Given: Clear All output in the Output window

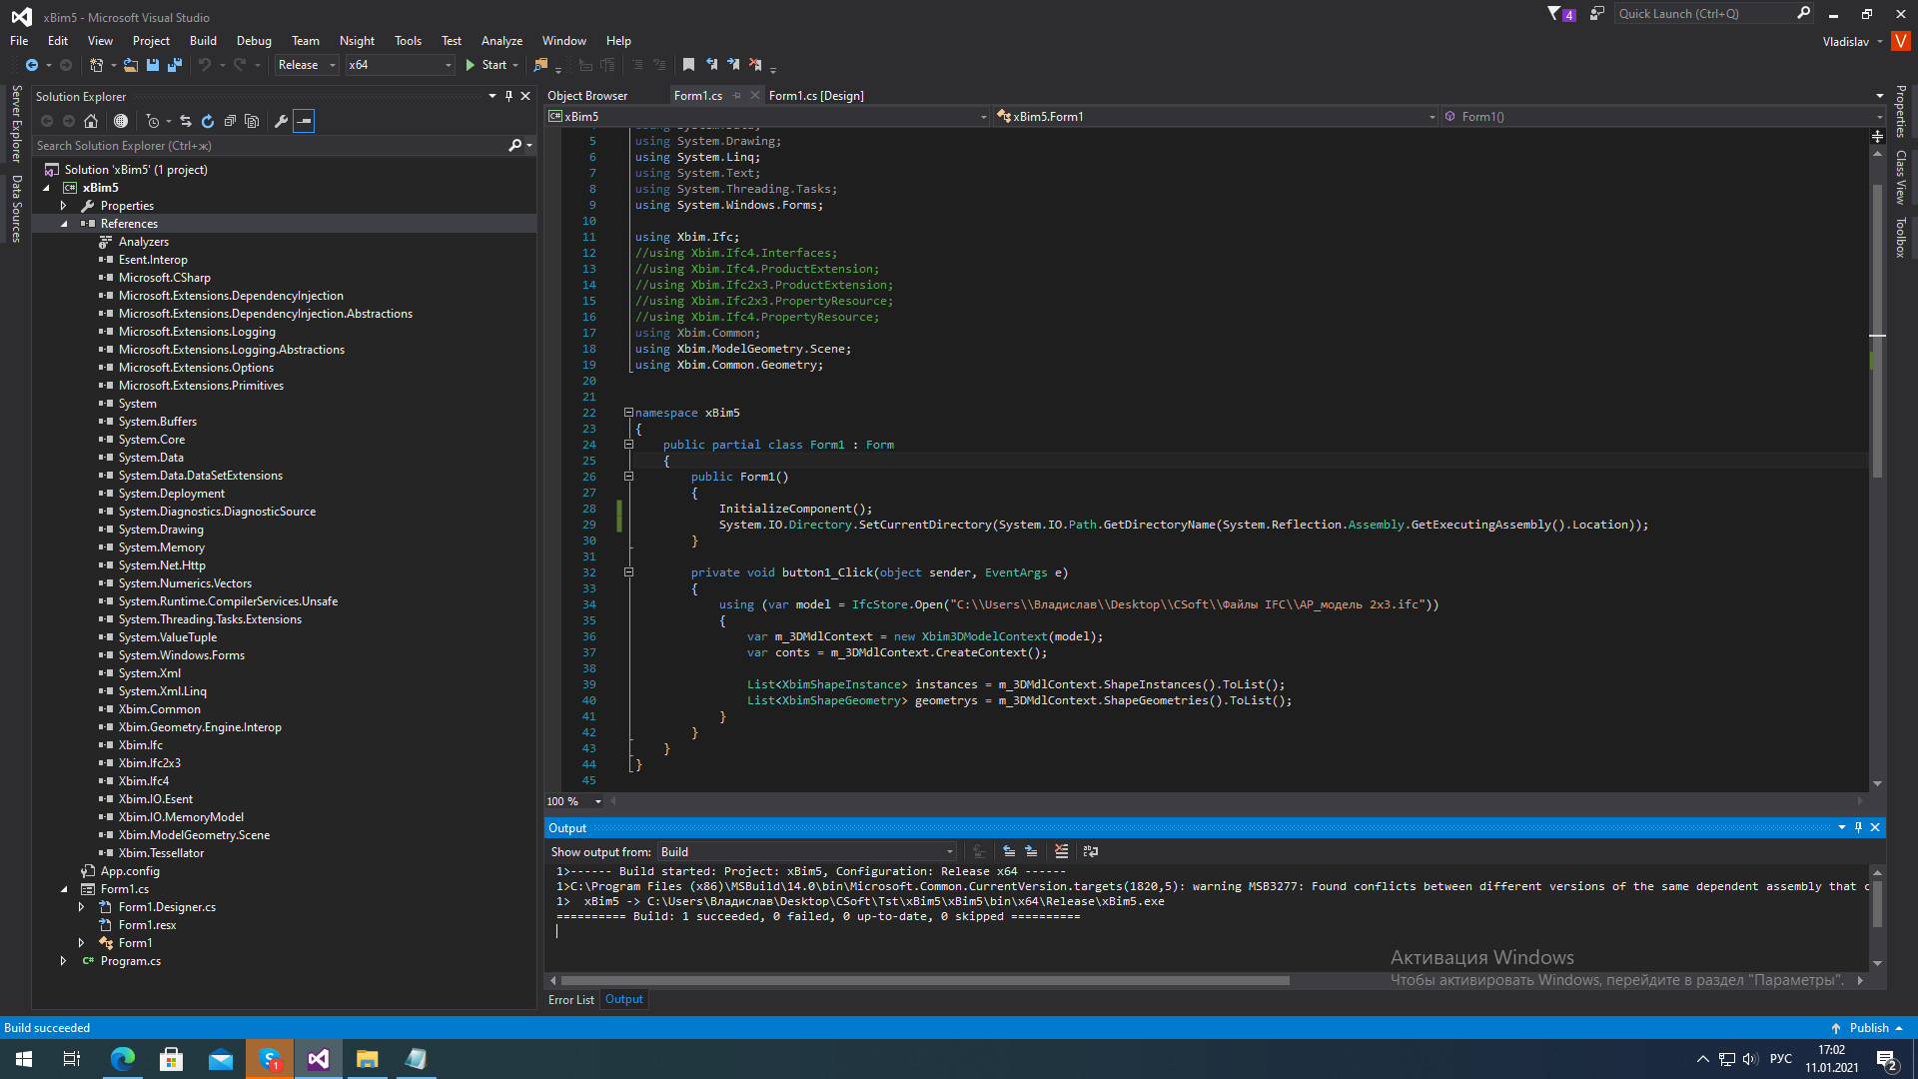Looking at the screenshot, I should coord(1061,851).
